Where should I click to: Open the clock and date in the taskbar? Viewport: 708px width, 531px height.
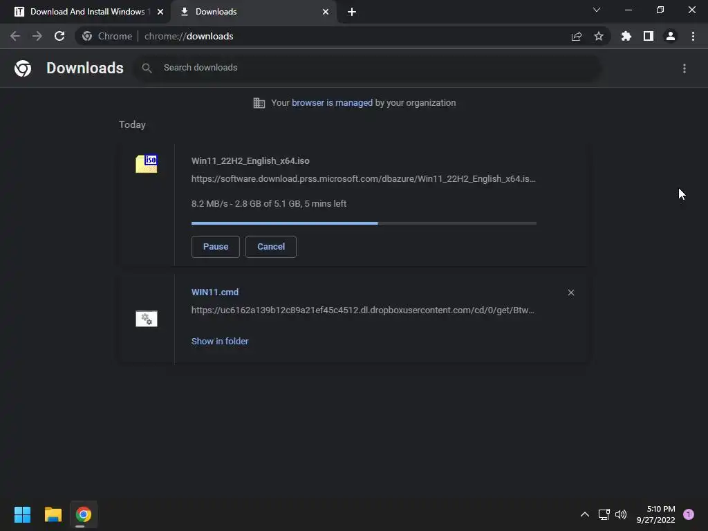[x=655, y=514]
